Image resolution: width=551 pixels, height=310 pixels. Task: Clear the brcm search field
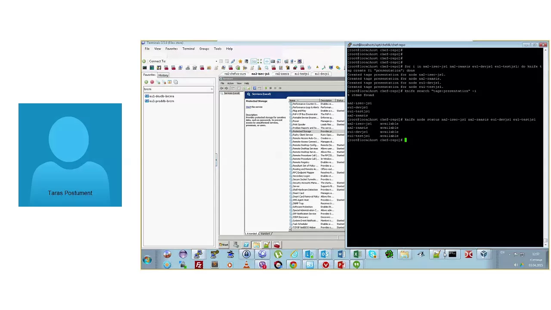click(211, 89)
